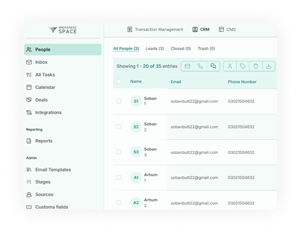Click the Name column header

pyautogui.click(x=136, y=81)
